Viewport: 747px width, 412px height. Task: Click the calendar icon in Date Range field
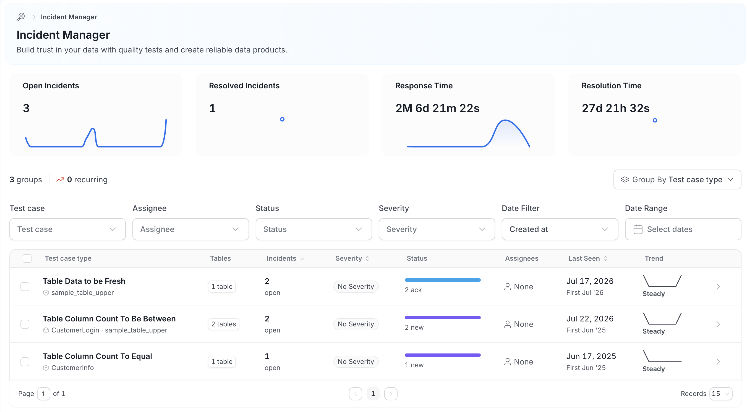click(638, 229)
